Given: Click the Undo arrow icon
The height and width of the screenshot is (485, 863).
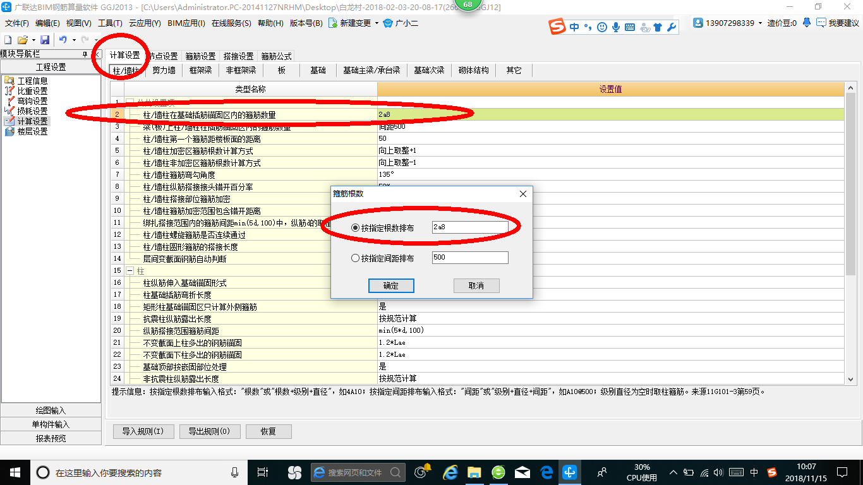Looking at the screenshot, I should pos(63,39).
